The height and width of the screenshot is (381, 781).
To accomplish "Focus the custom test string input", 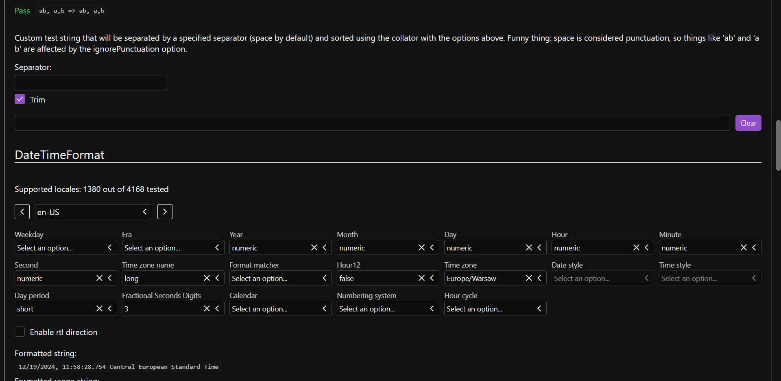I will coord(372,123).
